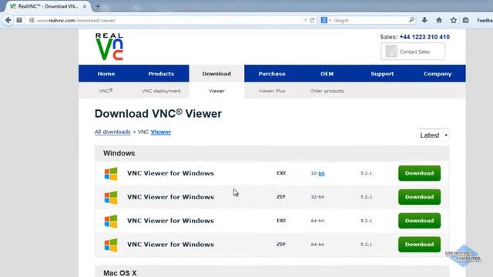Screen dimensions: 493x277
Task: Download the 32-bit EXE Windows viewer
Action: click(419, 173)
